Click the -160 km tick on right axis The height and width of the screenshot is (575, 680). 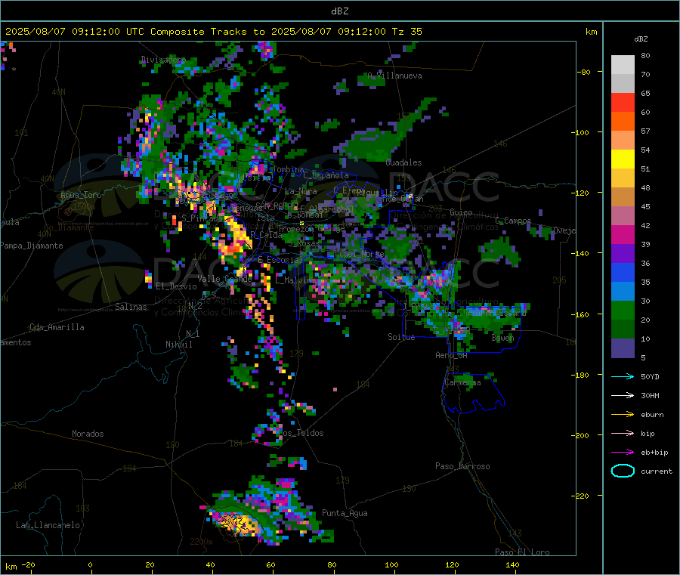(582, 314)
